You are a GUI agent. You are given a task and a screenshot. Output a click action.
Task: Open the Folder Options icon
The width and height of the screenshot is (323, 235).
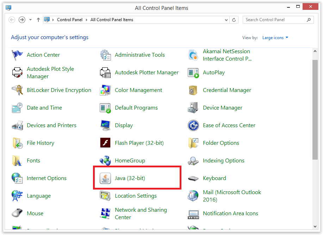(x=193, y=143)
